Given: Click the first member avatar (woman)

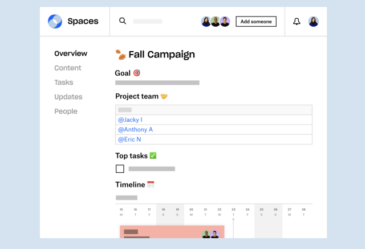Looking at the screenshot, I should click(x=206, y=22).
